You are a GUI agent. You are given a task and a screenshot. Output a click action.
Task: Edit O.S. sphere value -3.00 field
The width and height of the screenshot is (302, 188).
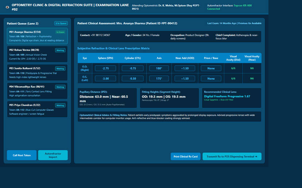[105, 78]
